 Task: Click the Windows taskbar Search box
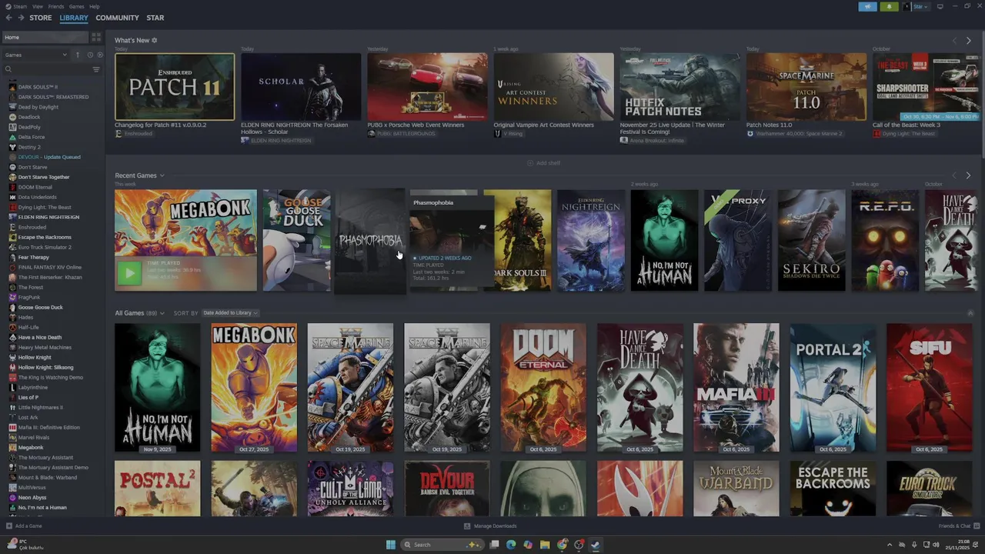click(442, 545)
